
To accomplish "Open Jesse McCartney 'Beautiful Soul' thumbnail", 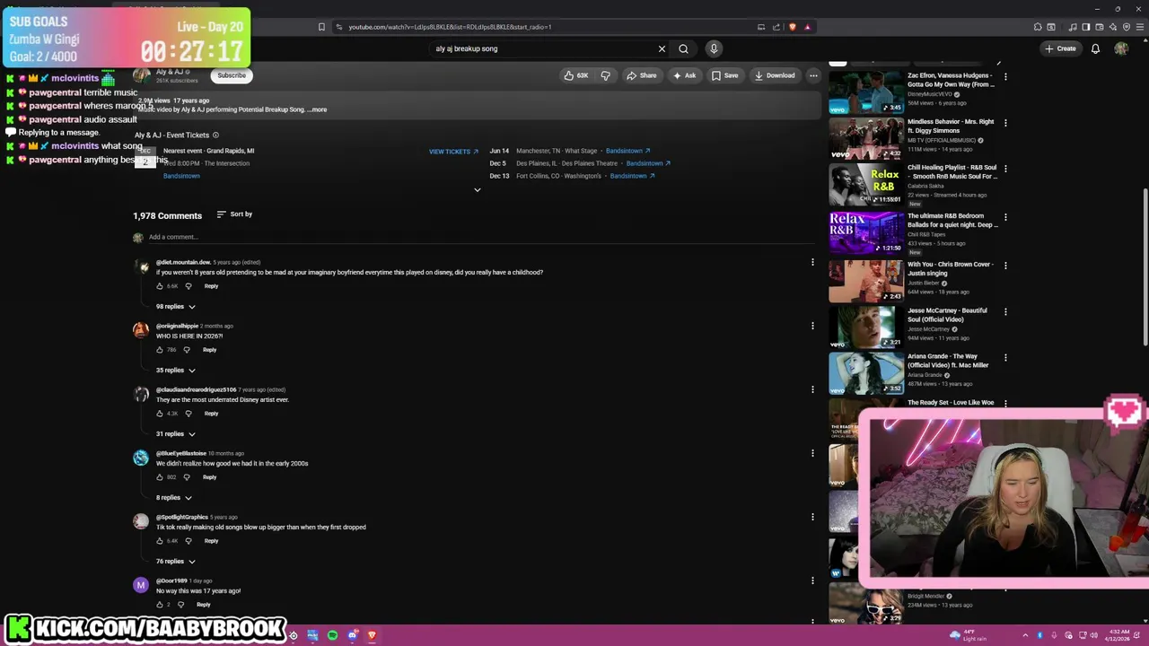I will click(x=865, y=327).
